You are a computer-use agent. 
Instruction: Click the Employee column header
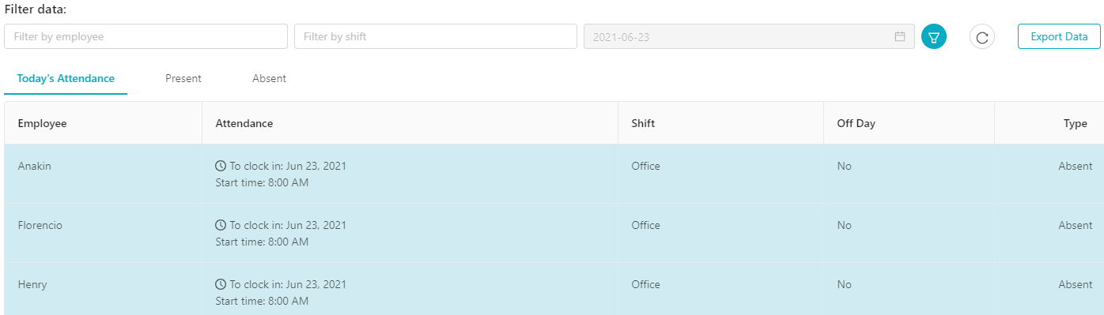point(103,123)
